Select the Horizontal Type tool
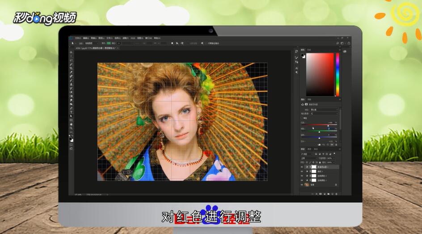 (71, 112)
